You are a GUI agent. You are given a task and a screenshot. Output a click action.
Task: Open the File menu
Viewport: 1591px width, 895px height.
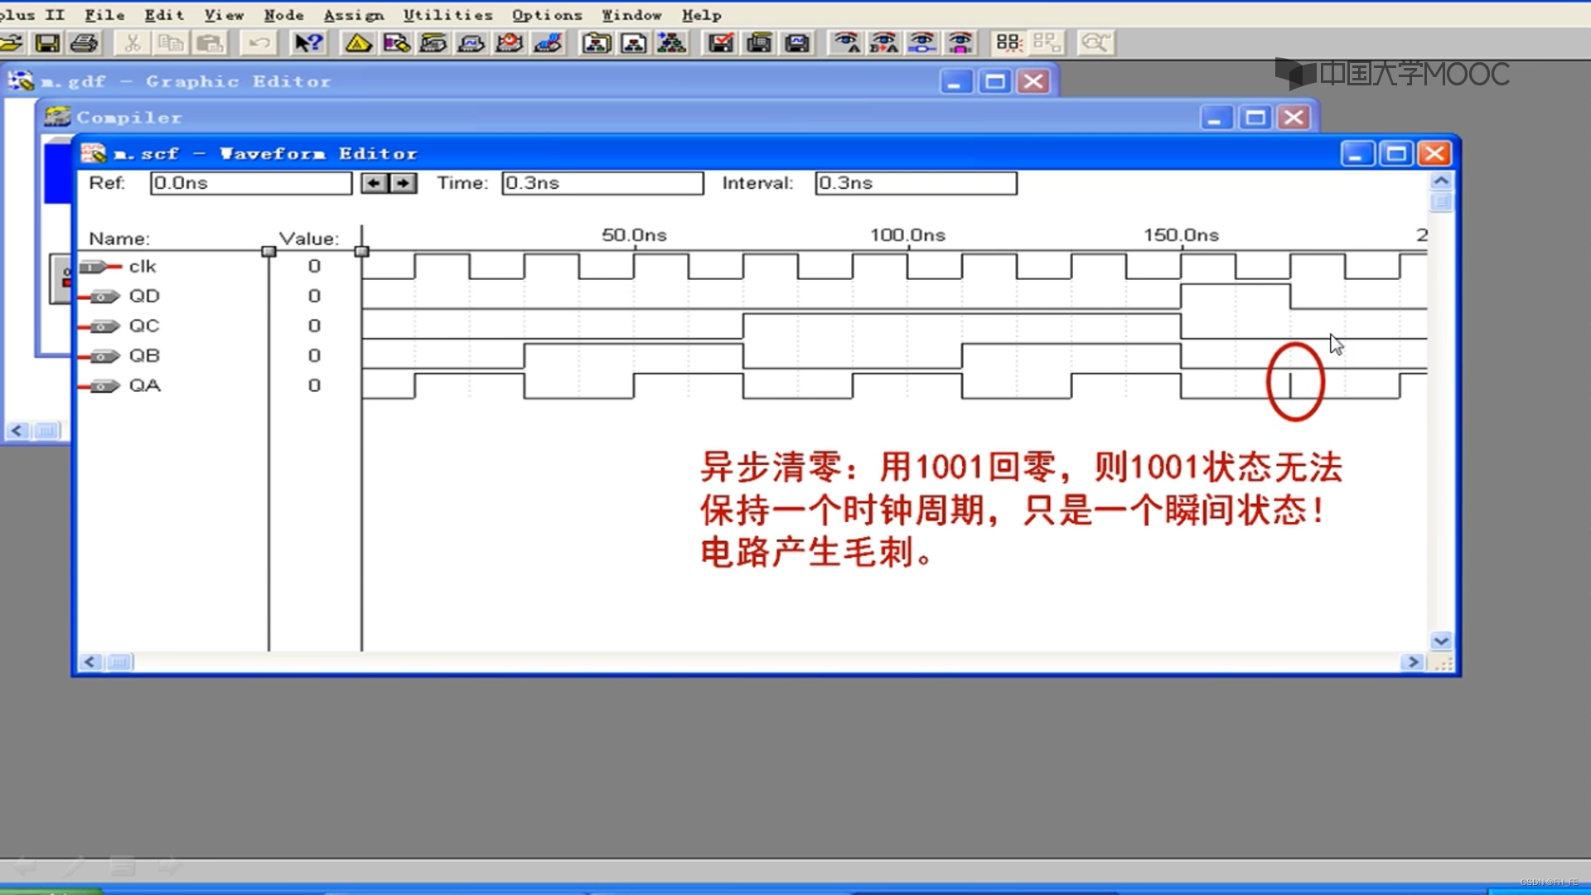105,15
